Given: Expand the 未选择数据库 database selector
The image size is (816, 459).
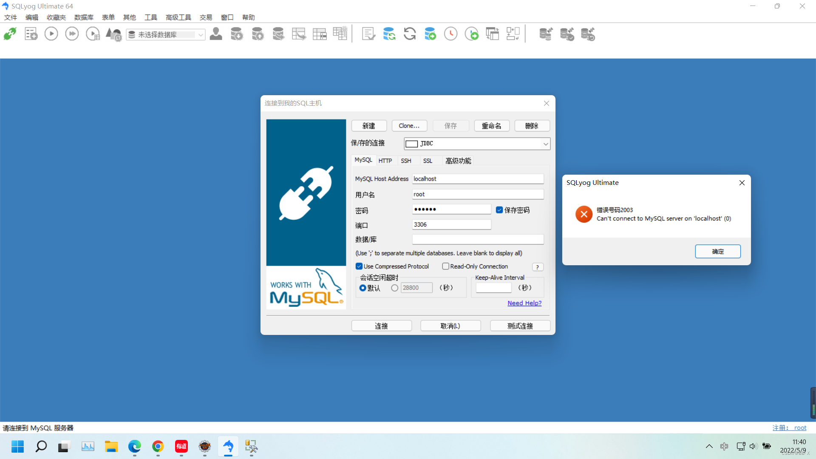Looking at the screenshot, I should (x=200, y=34).
